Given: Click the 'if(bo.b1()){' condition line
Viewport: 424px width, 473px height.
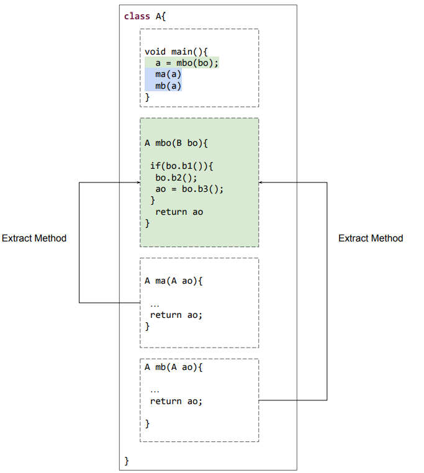Looking at the screenshot, I should 182,166.
